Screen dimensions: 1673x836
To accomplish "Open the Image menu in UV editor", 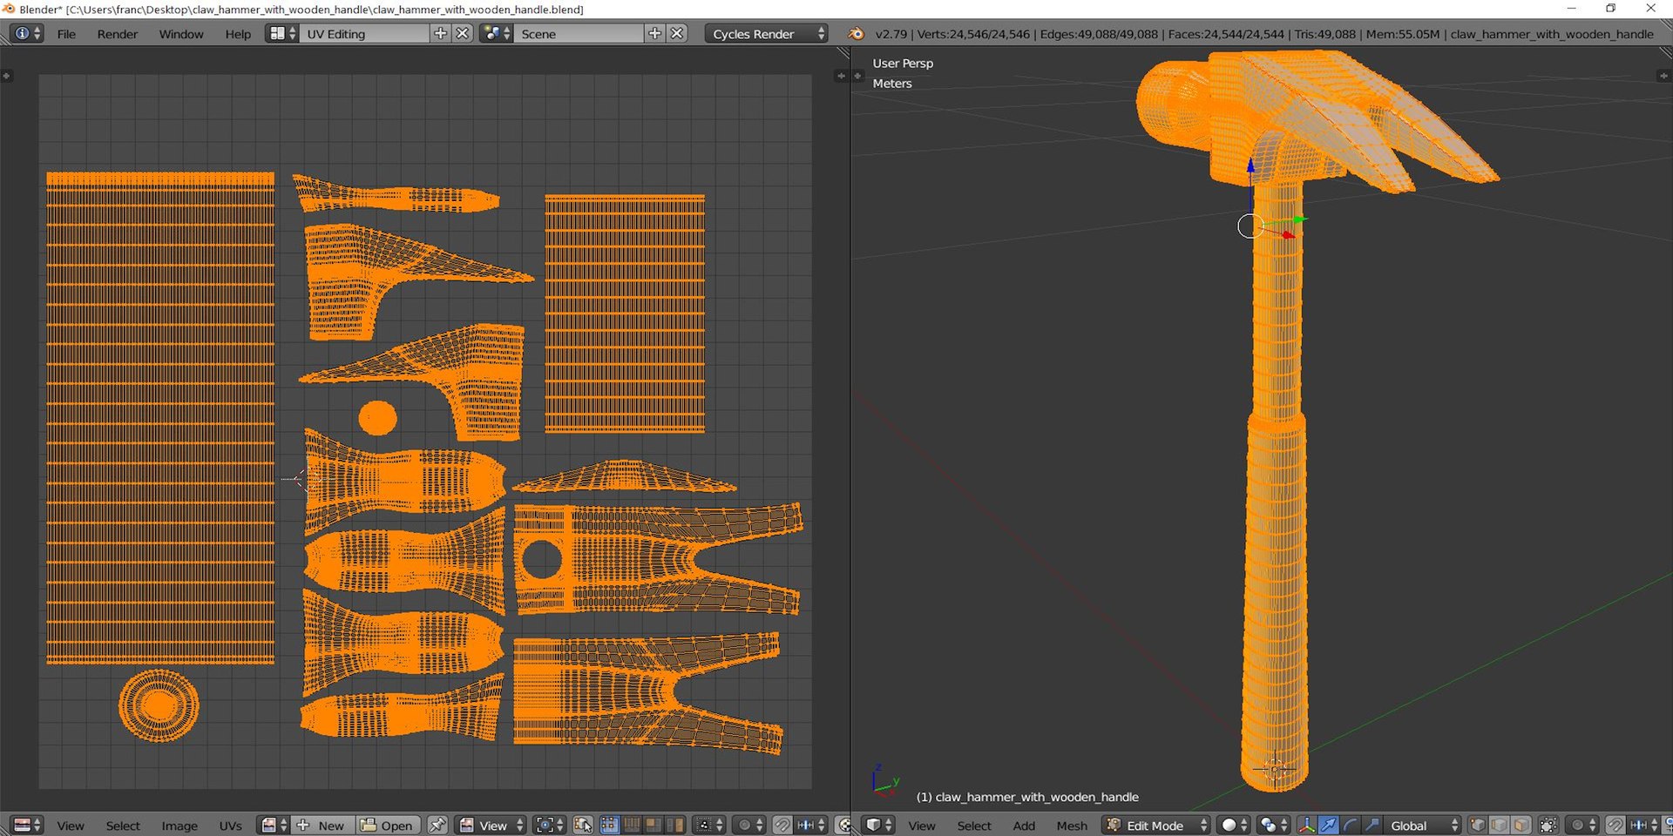I will pyautogui.click(x=179, y=826).
